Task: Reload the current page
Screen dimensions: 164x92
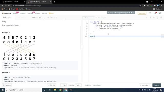Action: [9, 6]
